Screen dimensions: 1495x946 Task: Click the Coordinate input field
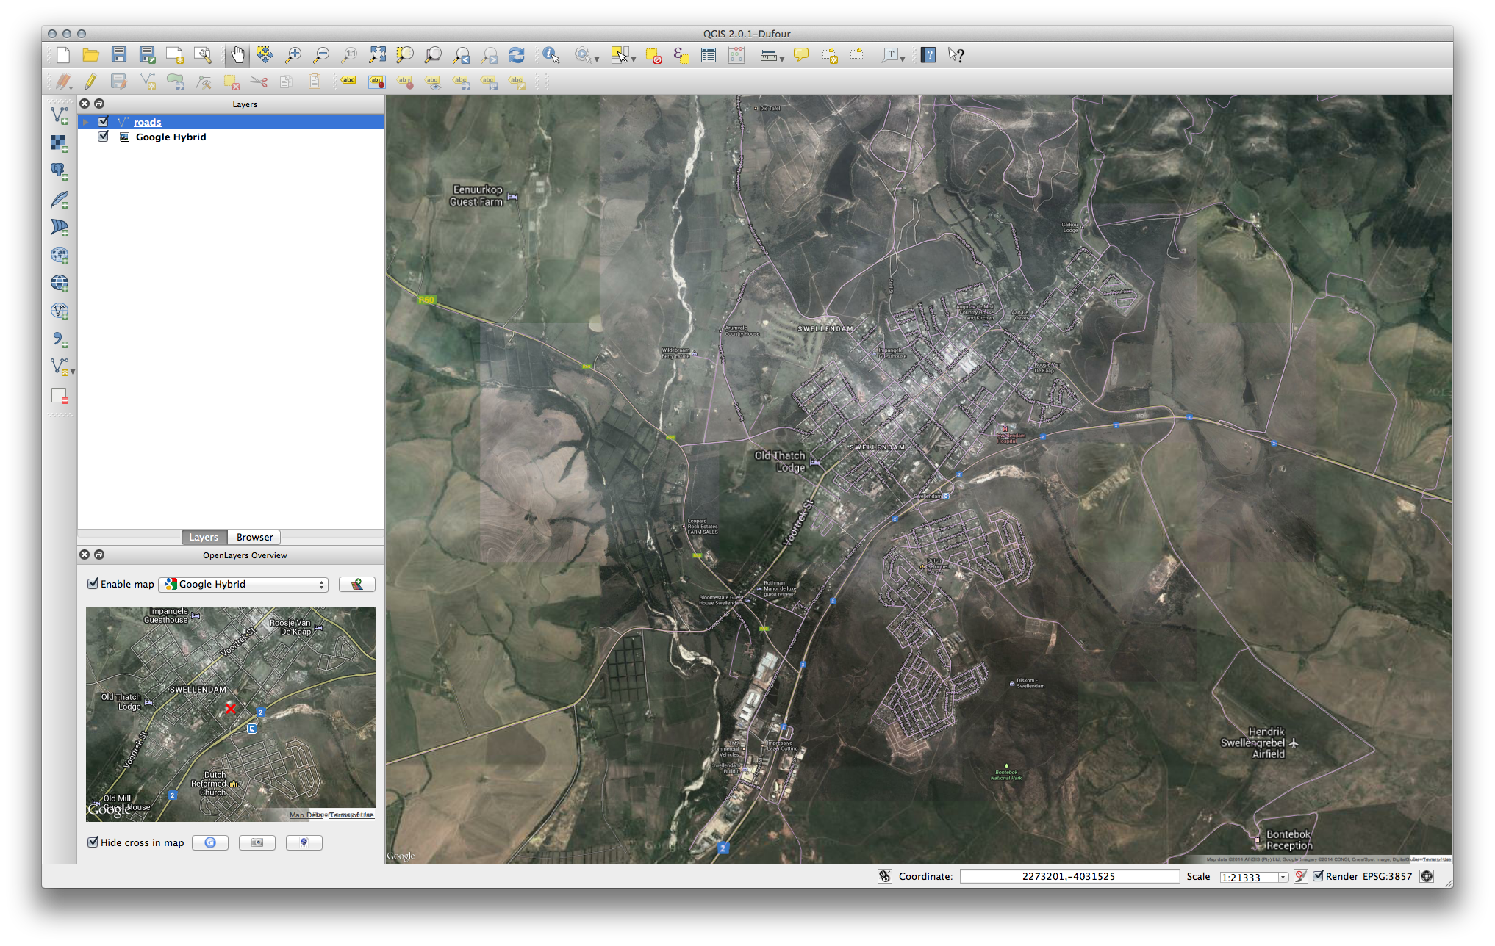point(1069,876)
